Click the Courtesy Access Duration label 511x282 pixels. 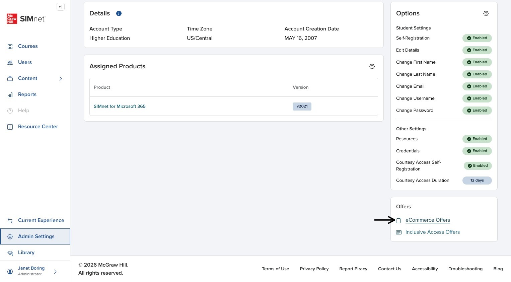(423, 181)
